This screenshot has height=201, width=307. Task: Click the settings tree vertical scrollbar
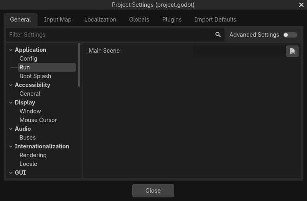coord(79,65)
